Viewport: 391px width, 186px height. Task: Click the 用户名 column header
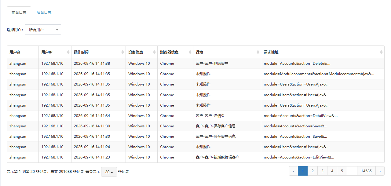click(23, 52)
